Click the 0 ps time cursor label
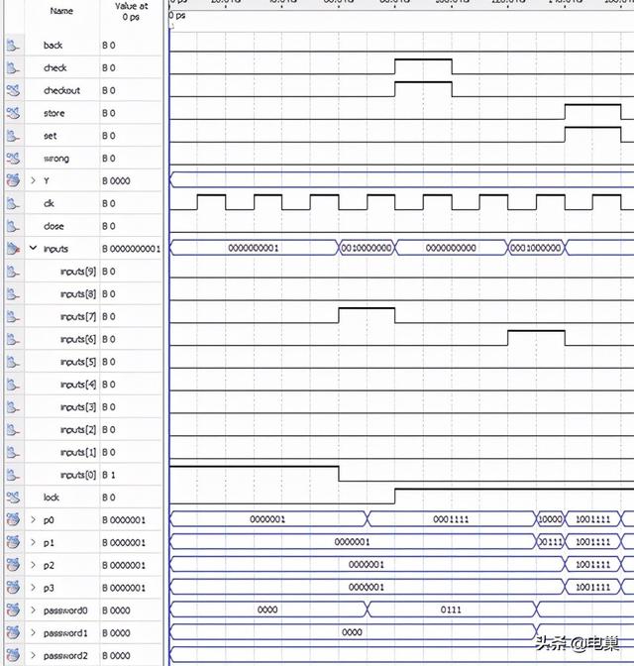 pyautogui.click(x=177, y=16)
